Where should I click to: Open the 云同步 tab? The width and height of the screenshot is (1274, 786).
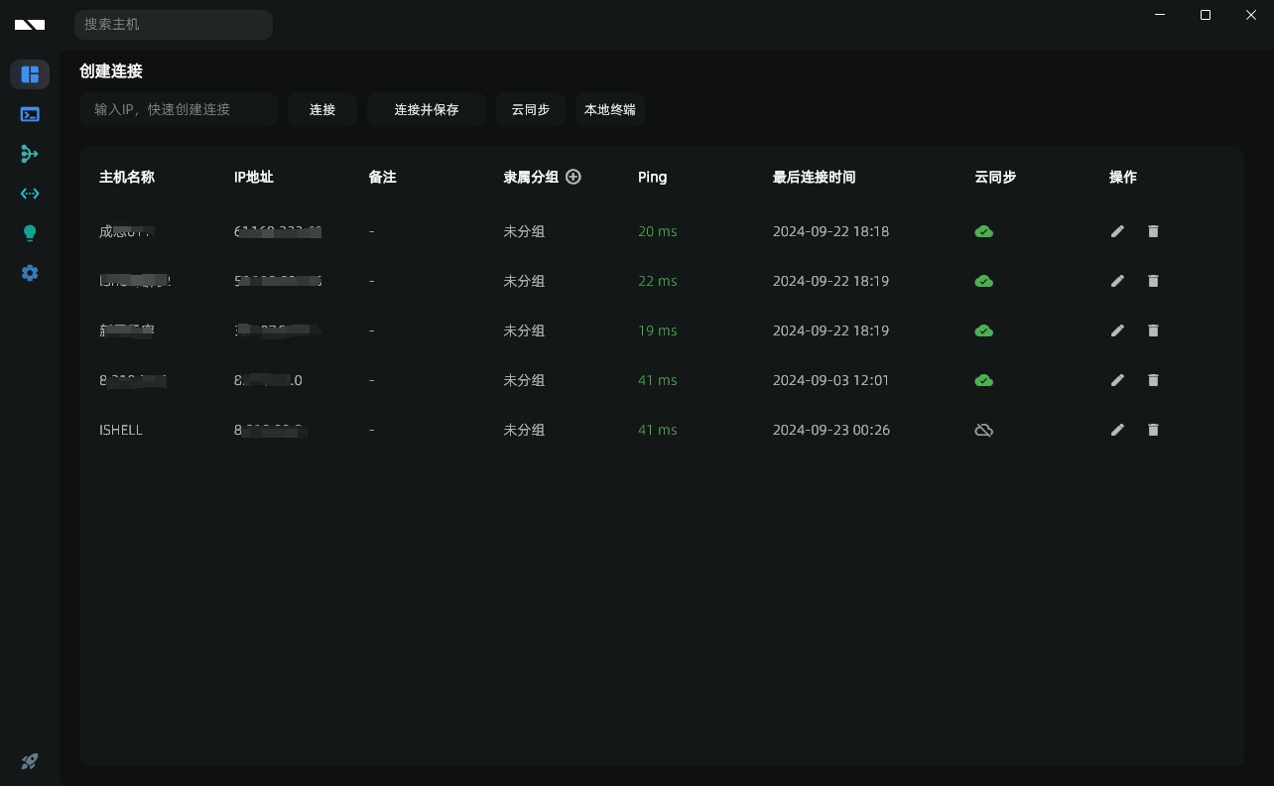pyautogui.click(x=531, y=109)
